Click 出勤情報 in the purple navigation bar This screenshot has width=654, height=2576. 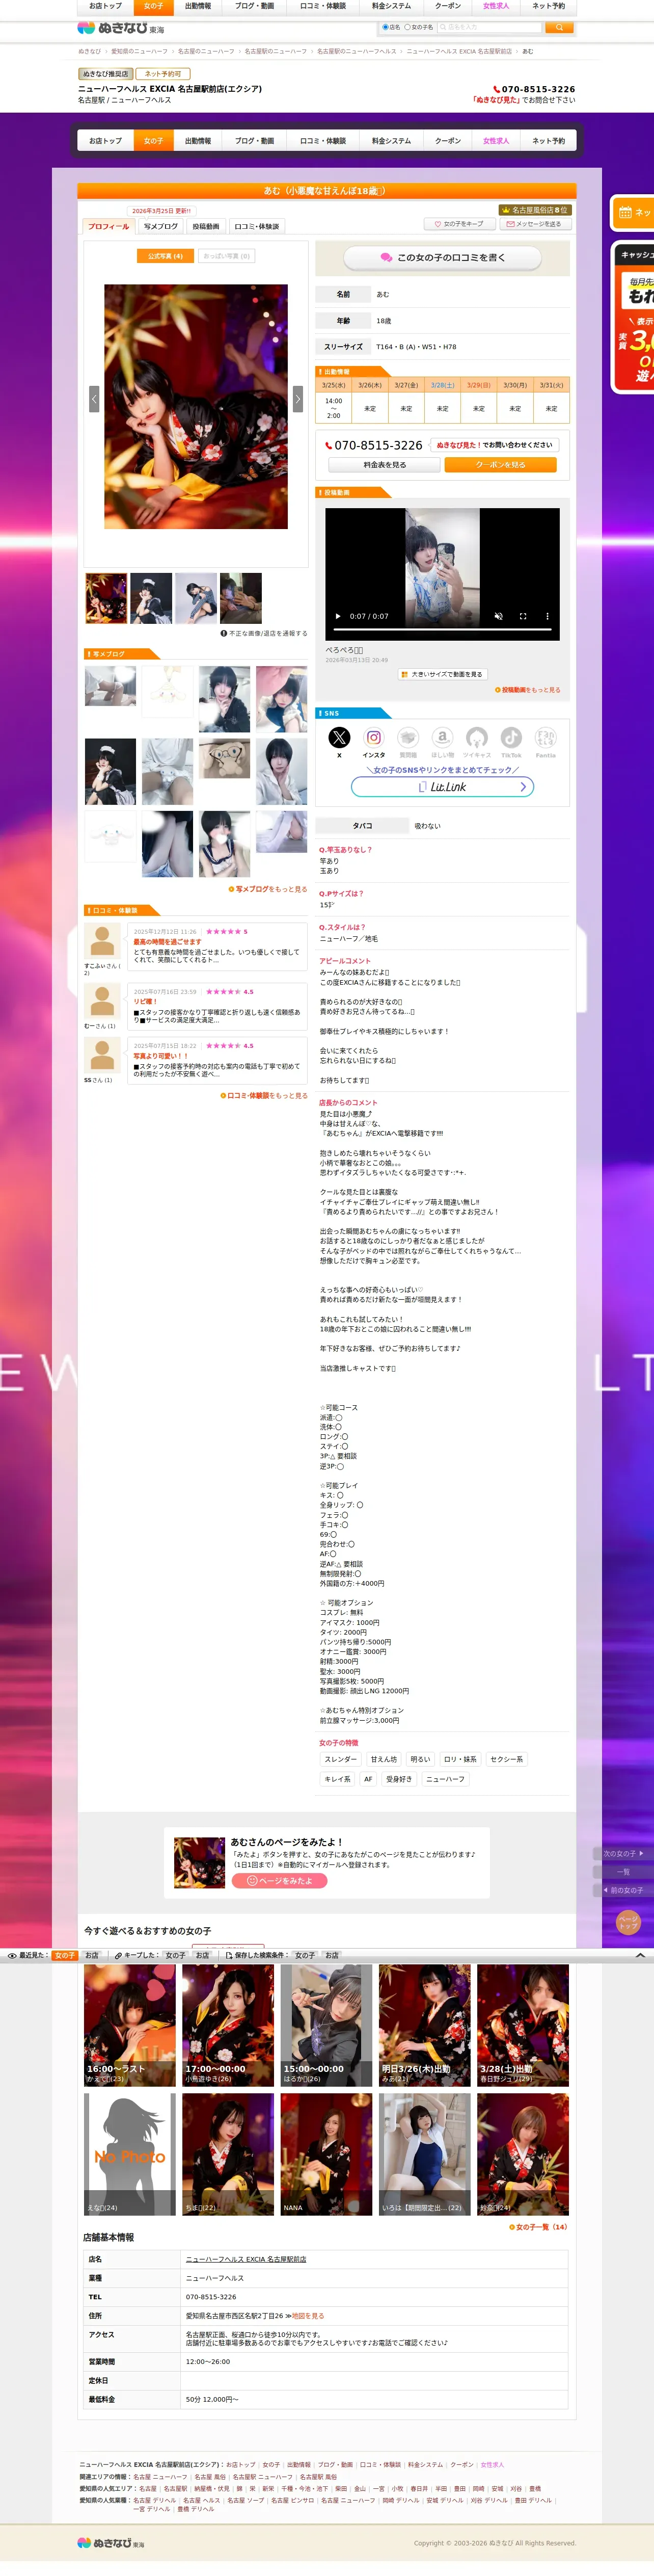[198, 141]
